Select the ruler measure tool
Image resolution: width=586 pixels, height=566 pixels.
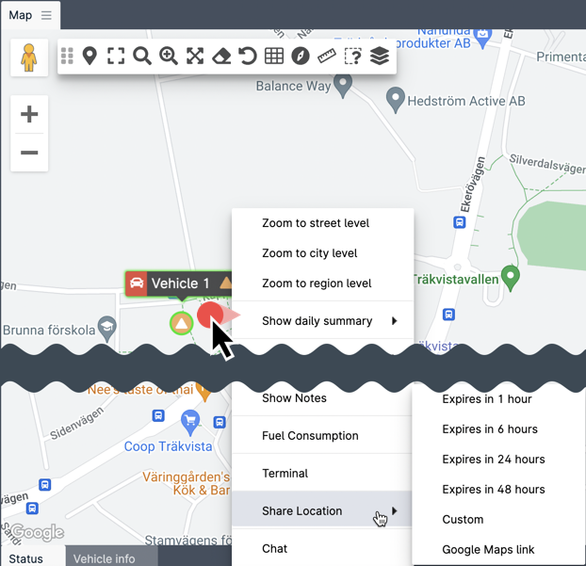pos(327,57)
